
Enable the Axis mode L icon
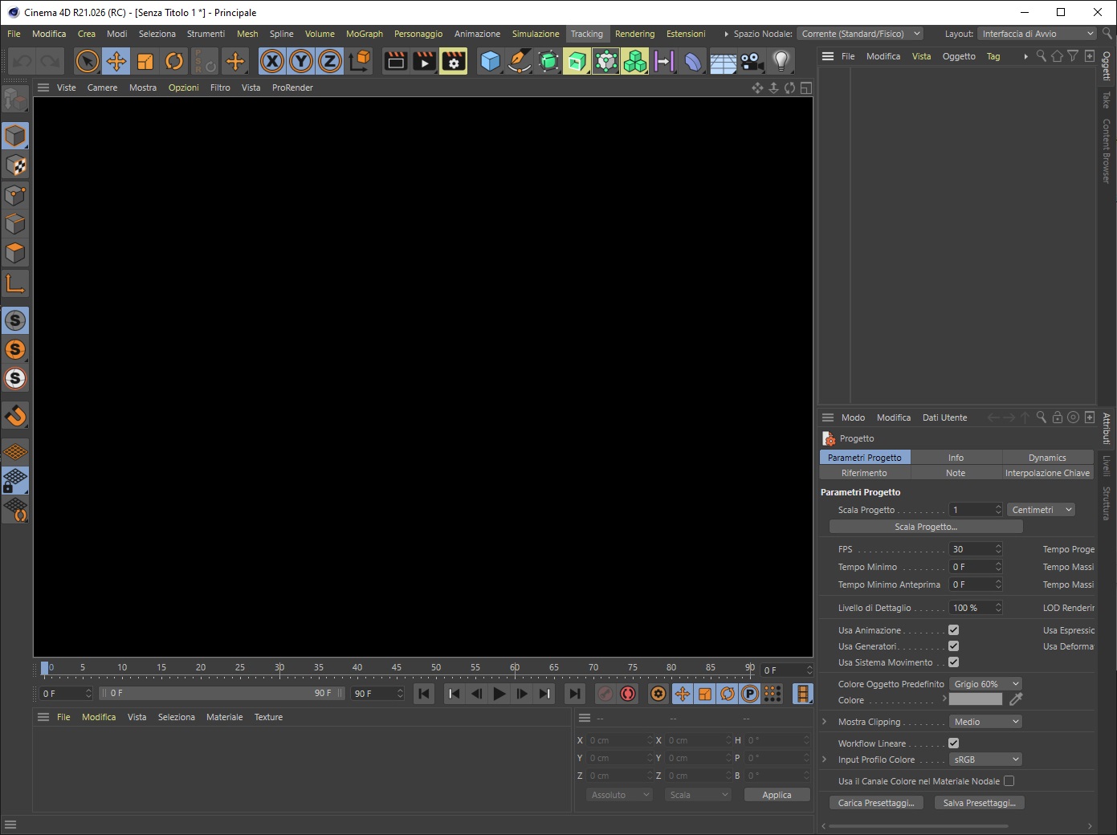(15, 283)
